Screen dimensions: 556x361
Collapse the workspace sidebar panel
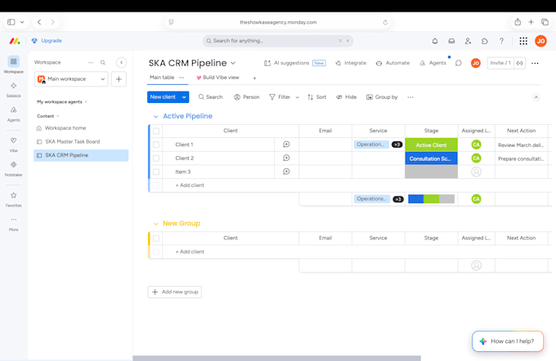click(x=121, y=63)
